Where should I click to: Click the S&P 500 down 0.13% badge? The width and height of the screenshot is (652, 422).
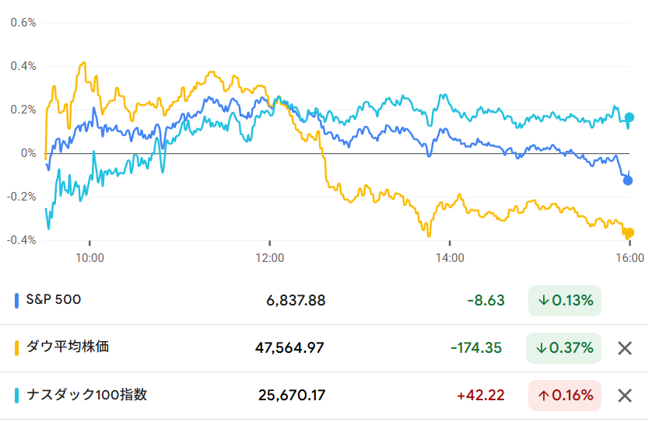565,300
